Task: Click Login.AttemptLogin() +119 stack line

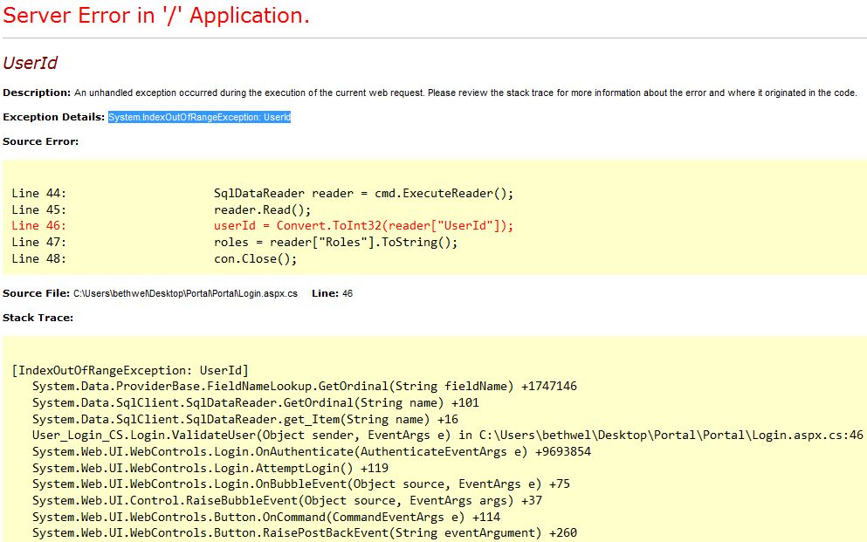Action: click(210, 468)
